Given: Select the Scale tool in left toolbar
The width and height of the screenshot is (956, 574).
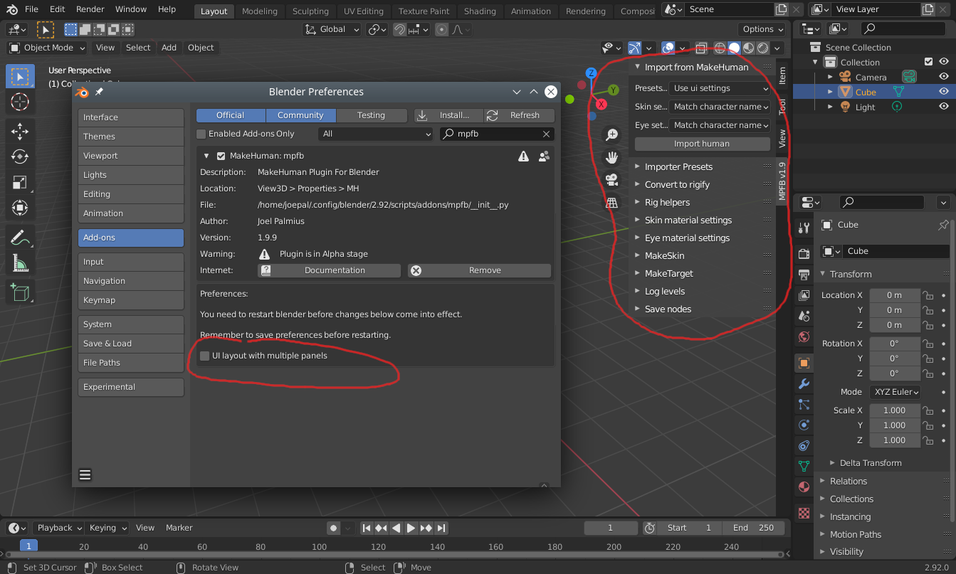Looking at the screenshot, I should coord(20,182).
